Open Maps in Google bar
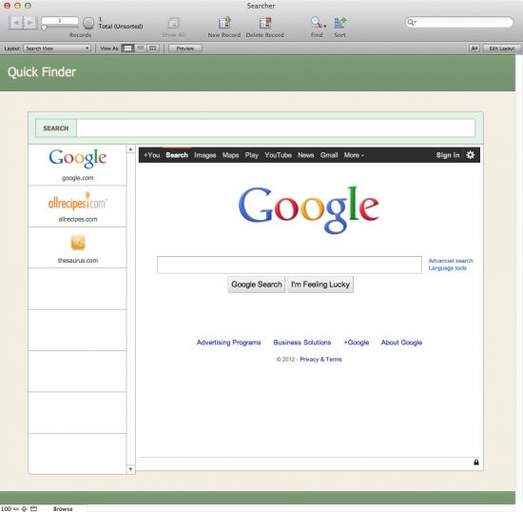Viewport: 523px width, 512px height. (230, 155)
